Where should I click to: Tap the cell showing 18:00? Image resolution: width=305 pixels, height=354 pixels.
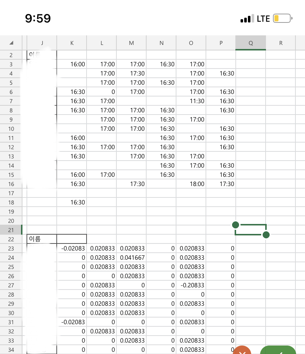pos(191,184)
